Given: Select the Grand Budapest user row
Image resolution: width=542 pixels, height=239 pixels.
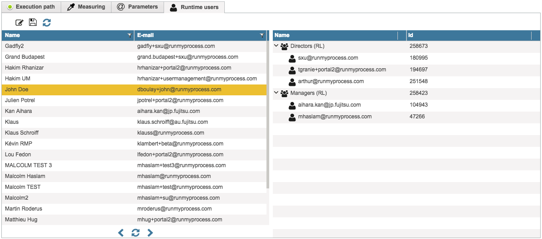Looking at the screenshot, I should (134, 57).
